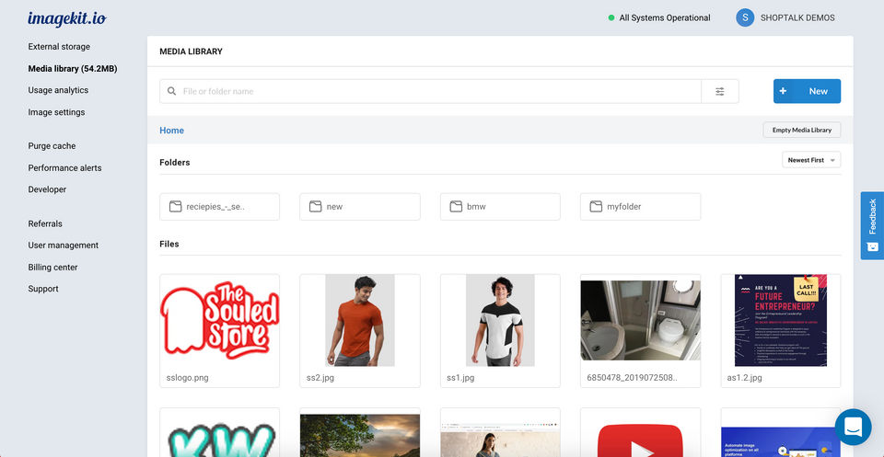Click the MEDIA LIBRARY panel heading

[x=192, y=51]
